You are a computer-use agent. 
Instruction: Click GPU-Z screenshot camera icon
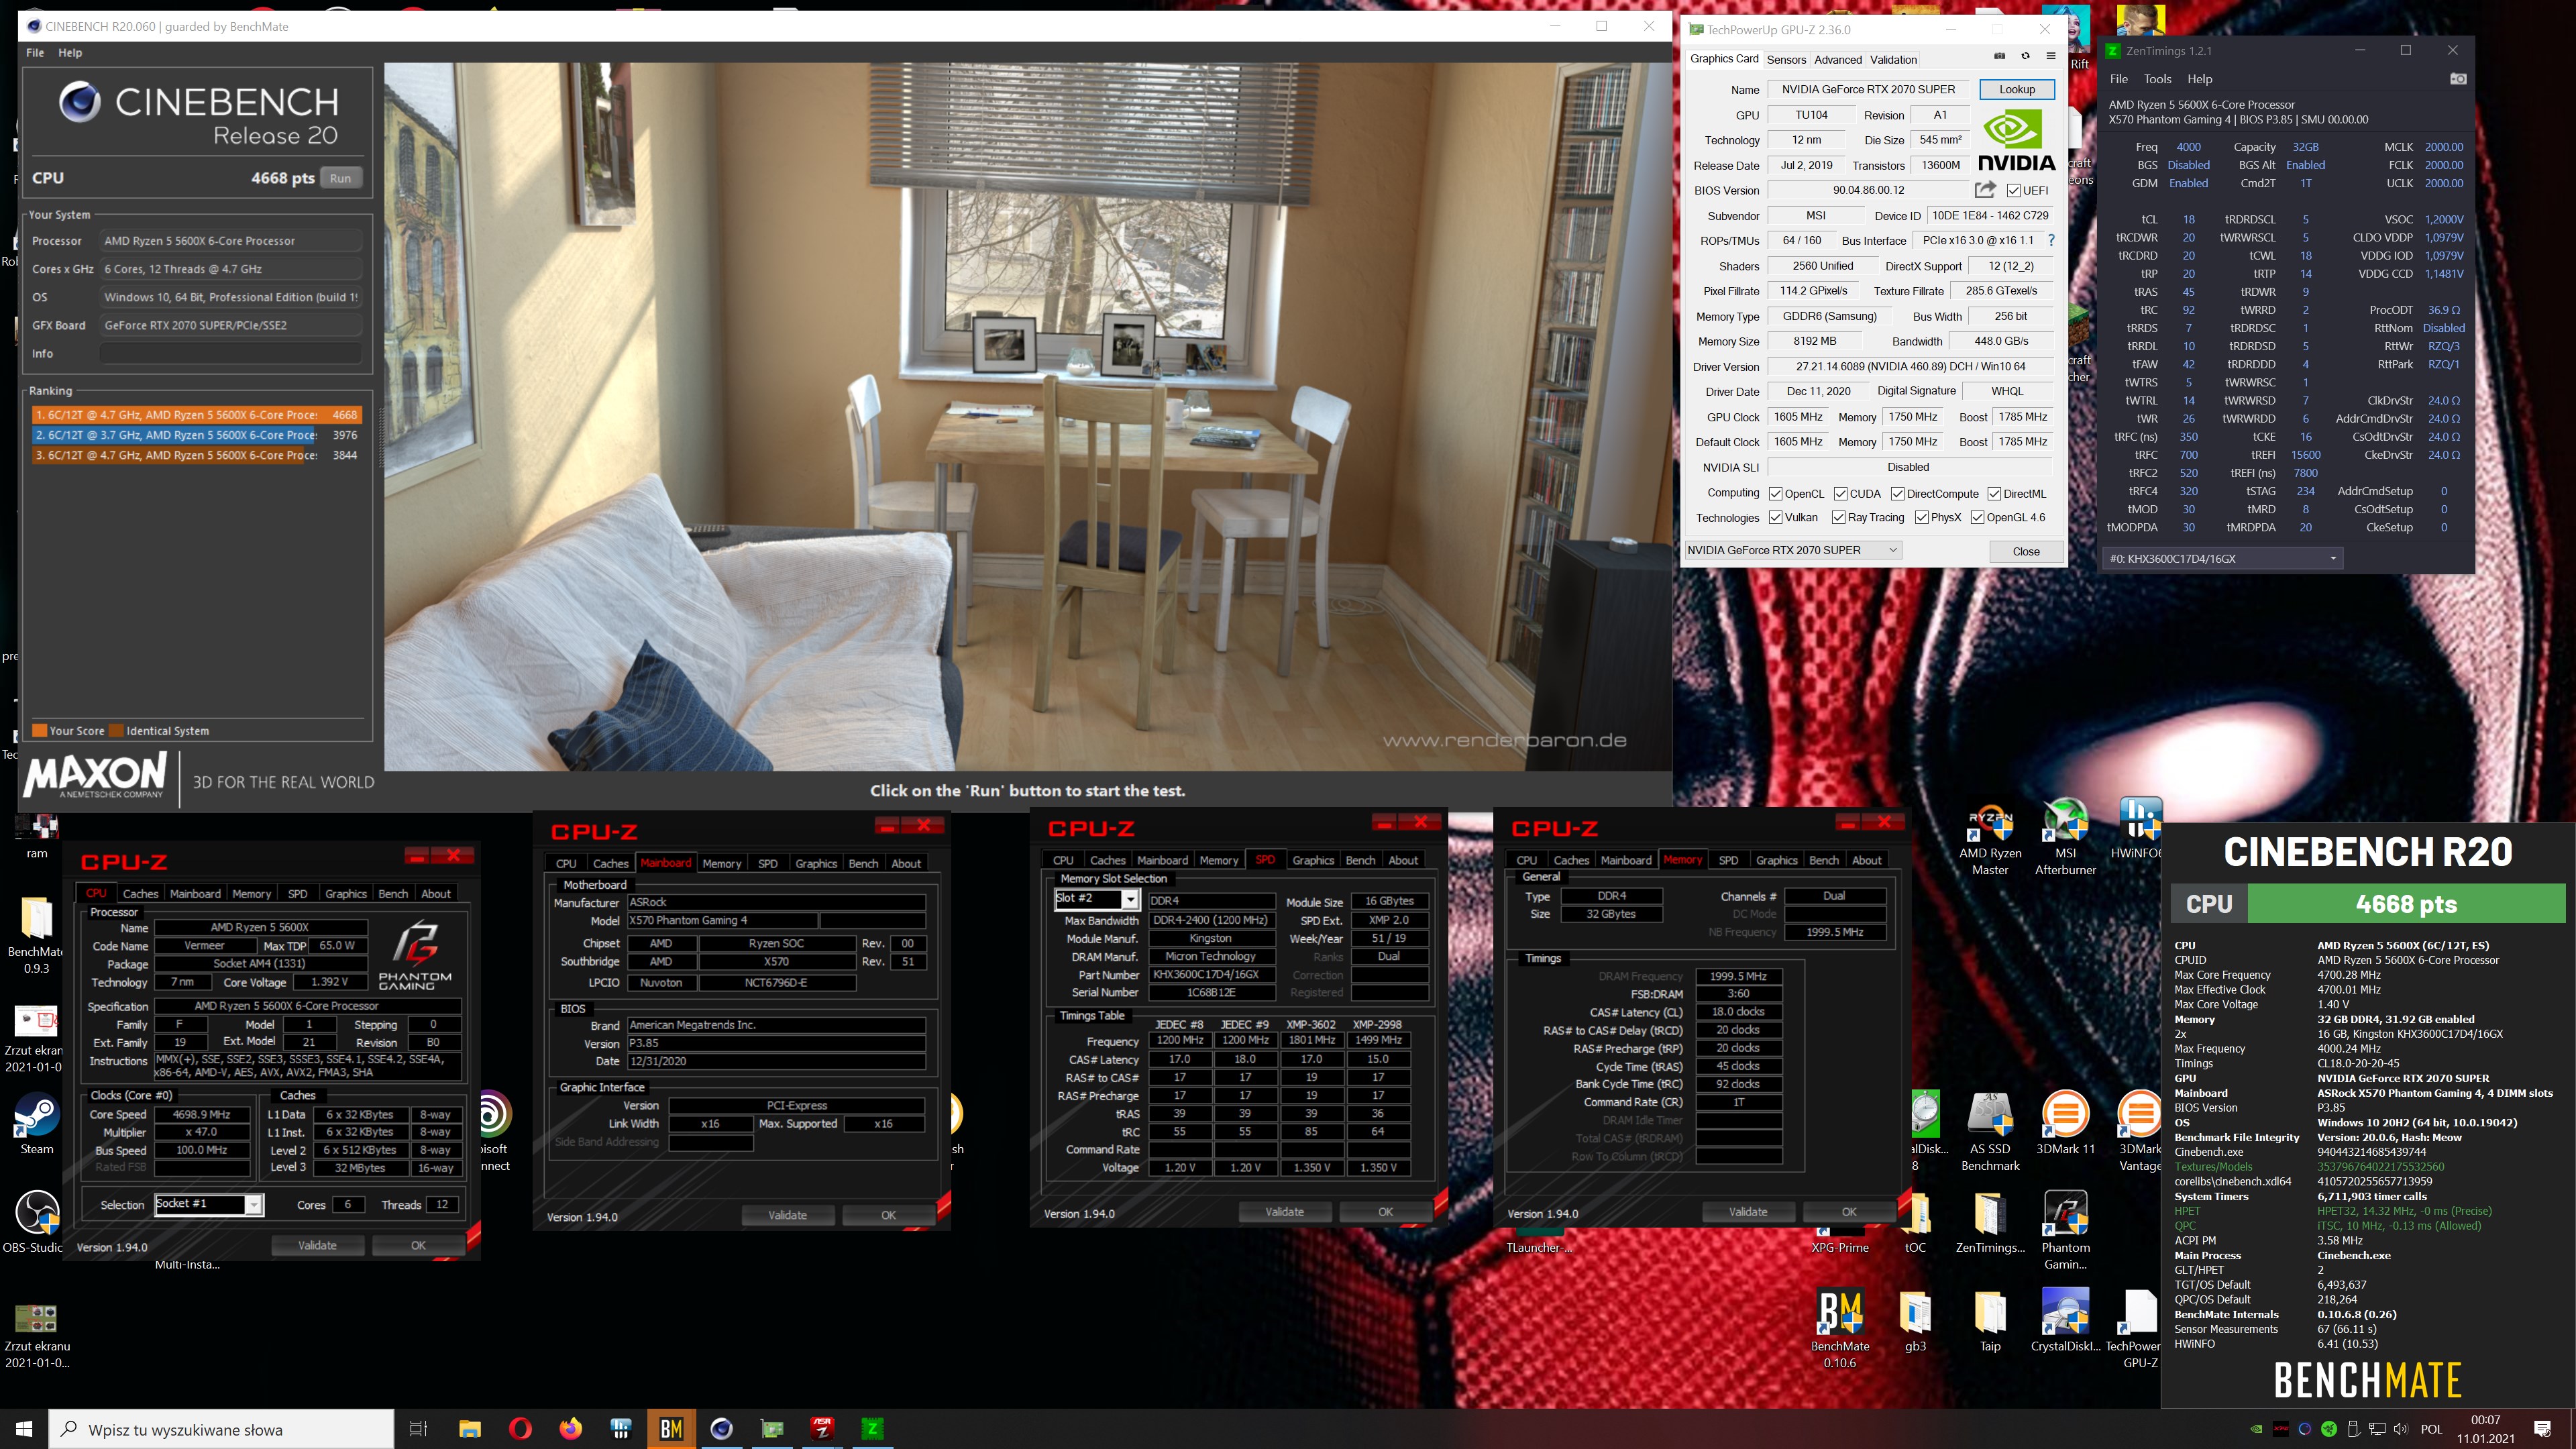coord(2000,56)
